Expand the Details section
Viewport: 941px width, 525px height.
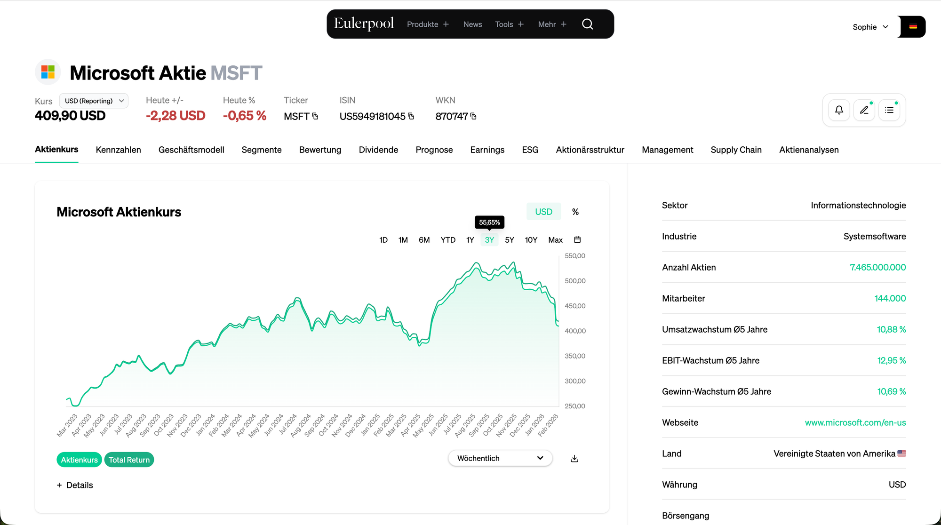[75, 485]
